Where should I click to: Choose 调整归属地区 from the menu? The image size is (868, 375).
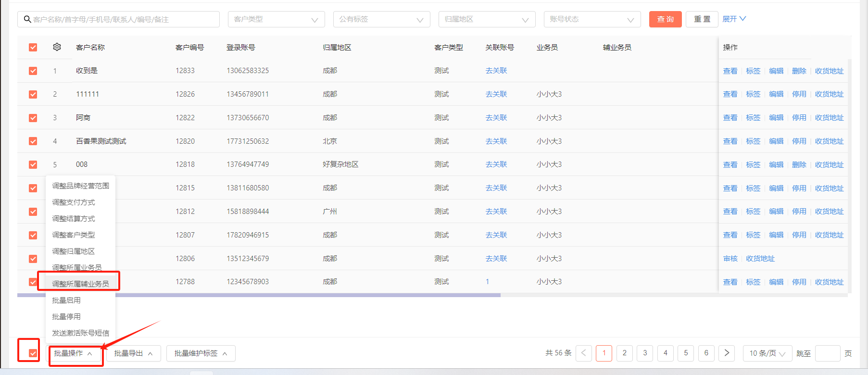80,251
